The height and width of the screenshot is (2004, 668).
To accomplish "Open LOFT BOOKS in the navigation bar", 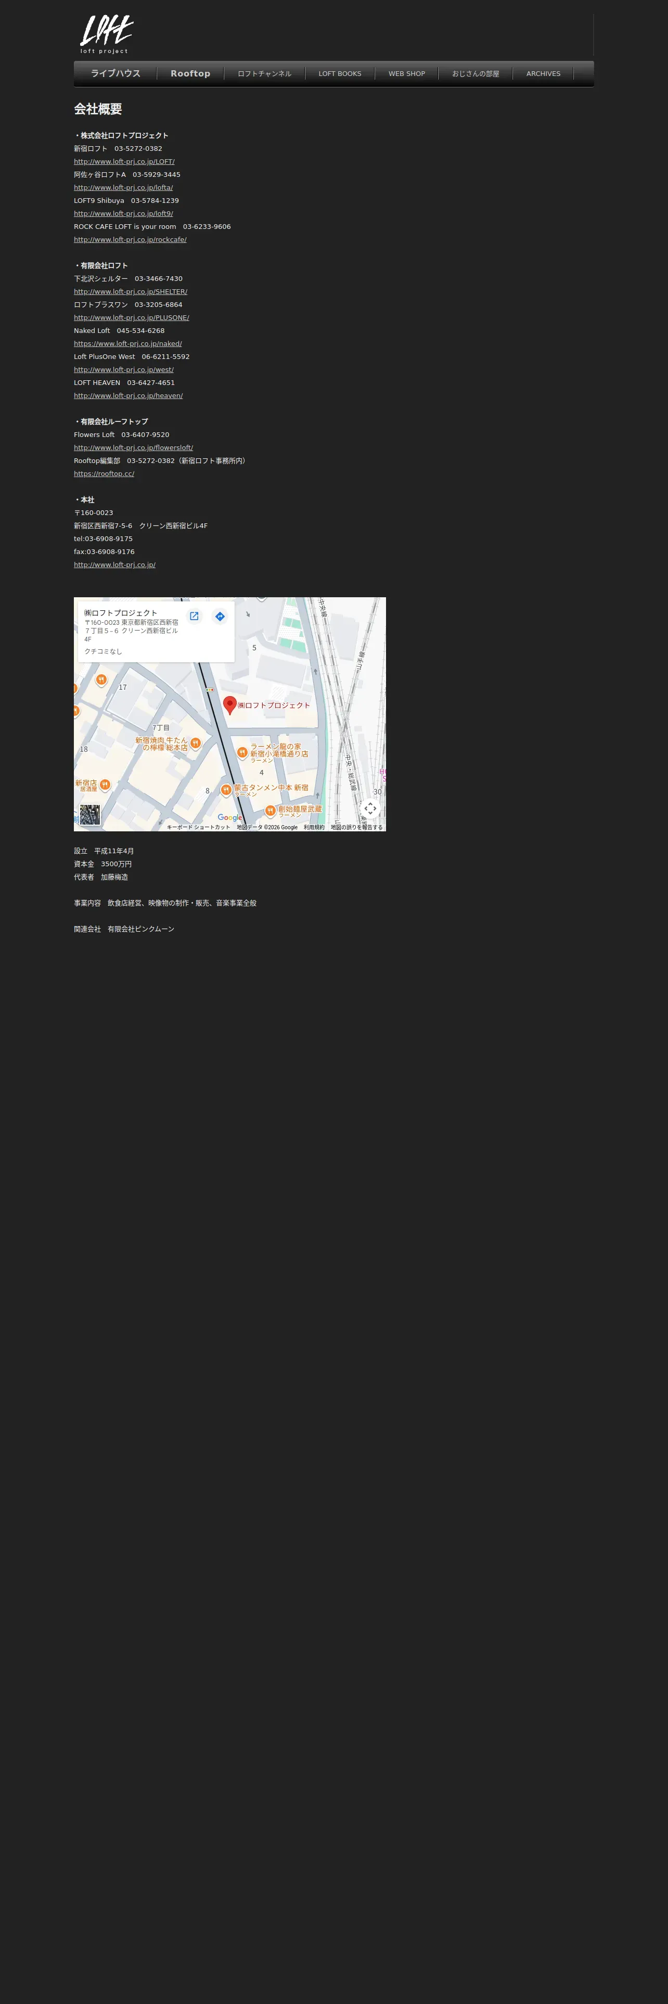I will point(340,74).
